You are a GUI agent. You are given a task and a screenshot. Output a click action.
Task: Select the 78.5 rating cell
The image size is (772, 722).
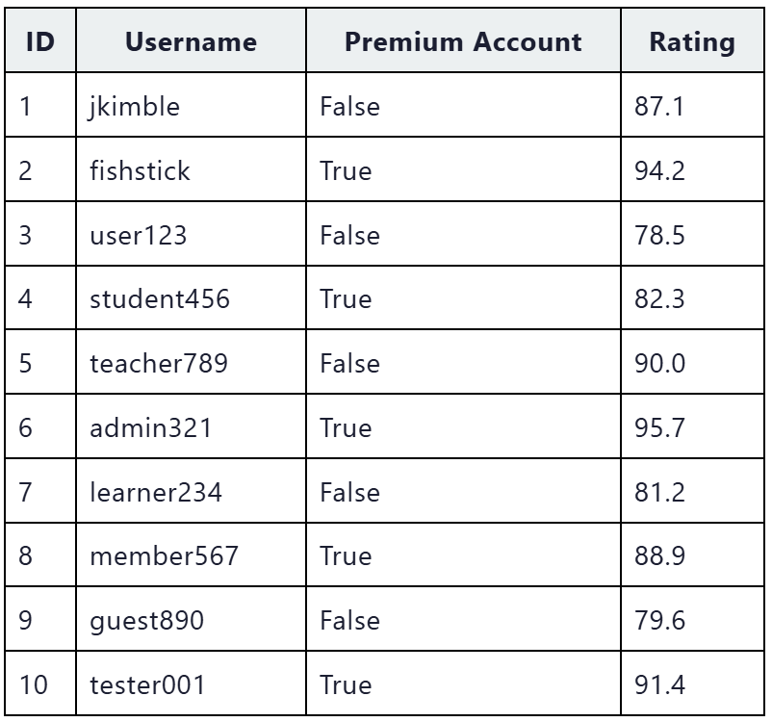pyautogui.click(x=692, y=234)
